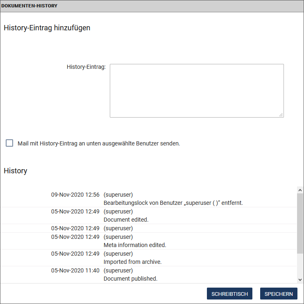Click the 'History' section heading
The width and height of the screenshot is (304, 304).
pos(16,171)
